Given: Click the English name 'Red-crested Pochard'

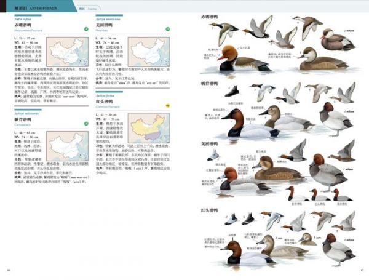Looking at the screenshot, I should click(x=28, y=30).
